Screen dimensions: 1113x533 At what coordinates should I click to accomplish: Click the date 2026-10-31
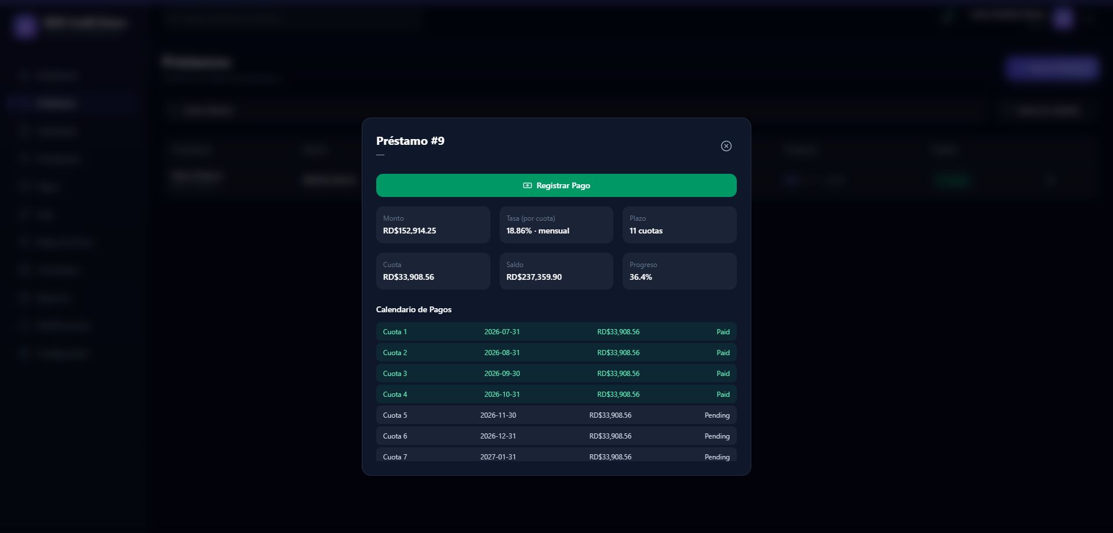tap(502, 395)
